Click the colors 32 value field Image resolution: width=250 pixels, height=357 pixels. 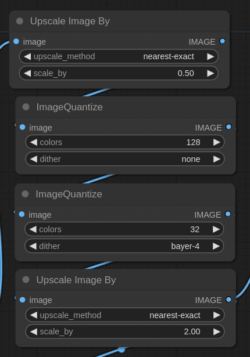point(124,229)
